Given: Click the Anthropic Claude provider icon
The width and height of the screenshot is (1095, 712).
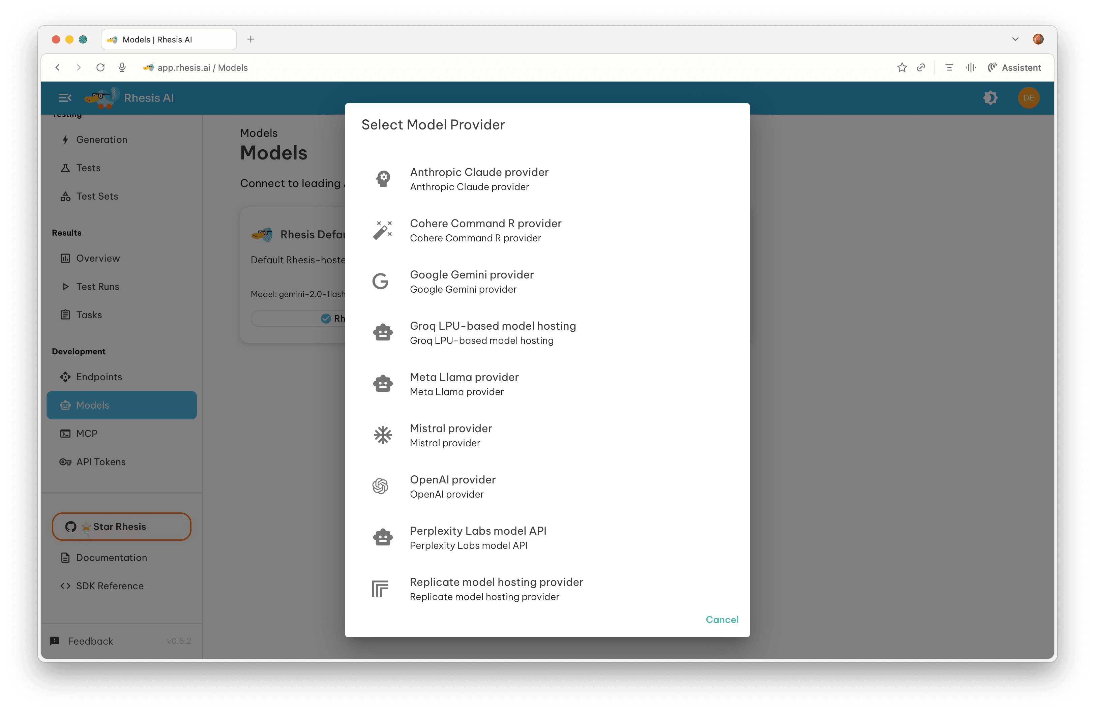Looking at the screenshot, I should click(382, 178).
